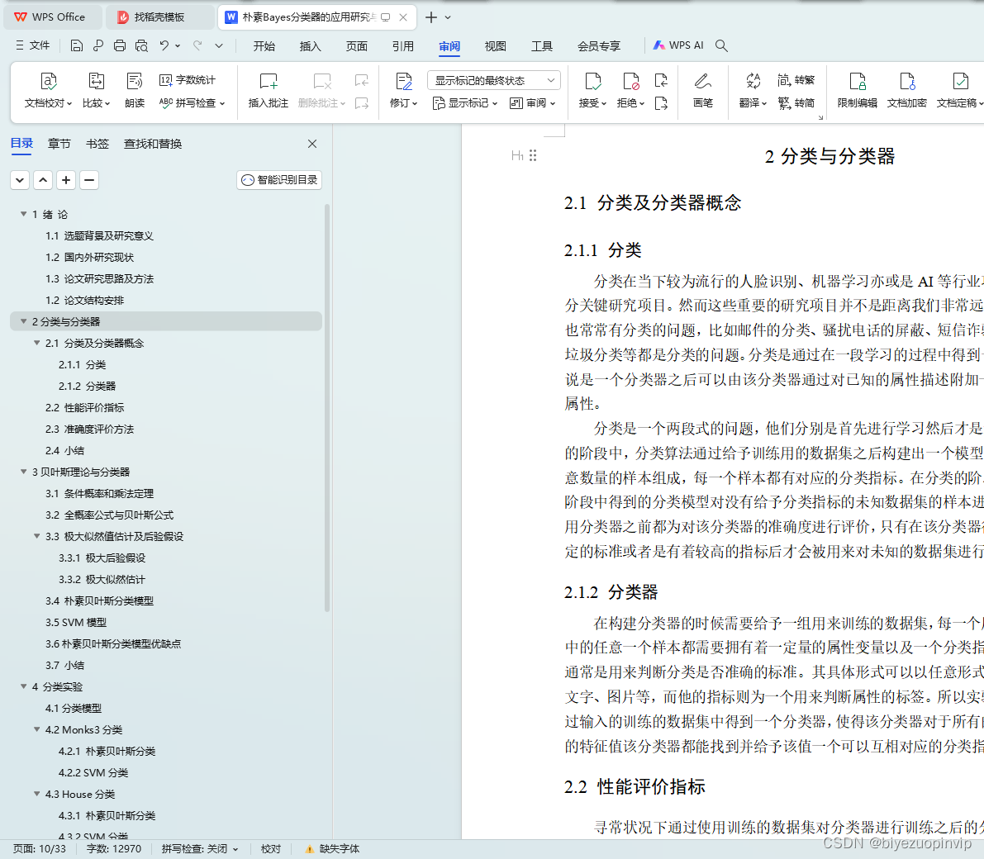The image size is (984, 859).
Task: Convert text with 转繁 button
Action: (x=796, y=79)
